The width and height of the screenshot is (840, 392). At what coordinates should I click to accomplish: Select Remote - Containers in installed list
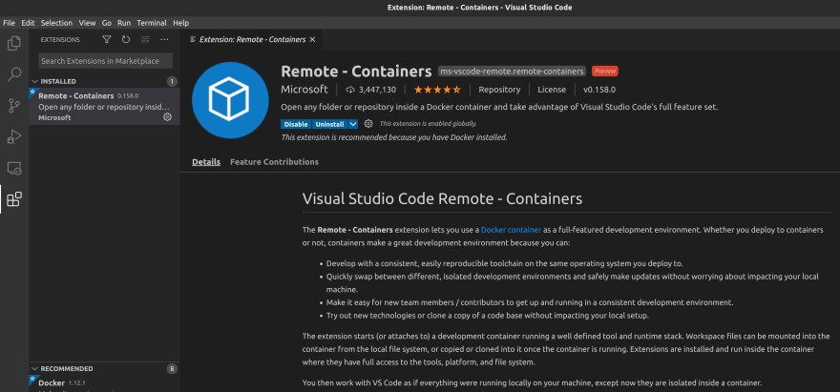click(104, 107)
